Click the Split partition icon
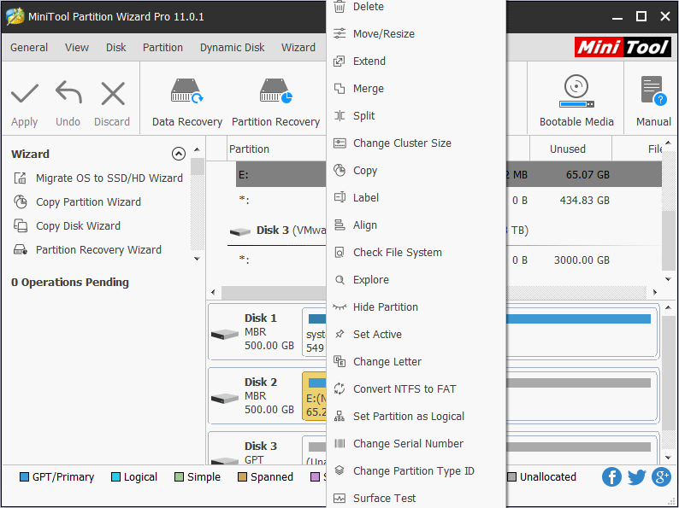The width and height of the screenshot is (679, 508). 339,116
